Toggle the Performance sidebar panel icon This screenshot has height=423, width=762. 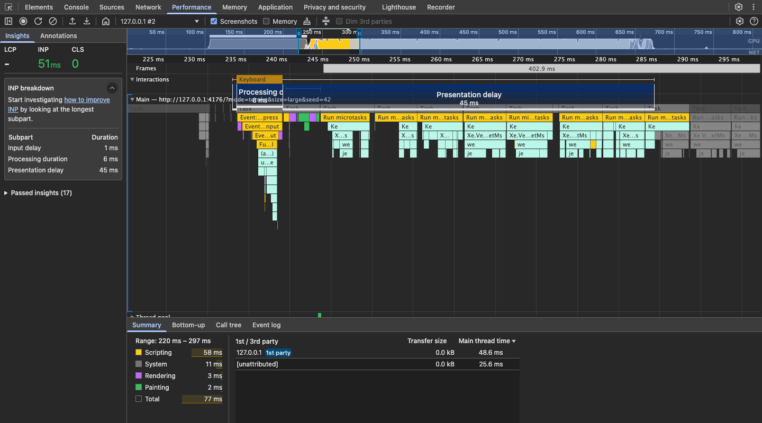click(8, 21)
